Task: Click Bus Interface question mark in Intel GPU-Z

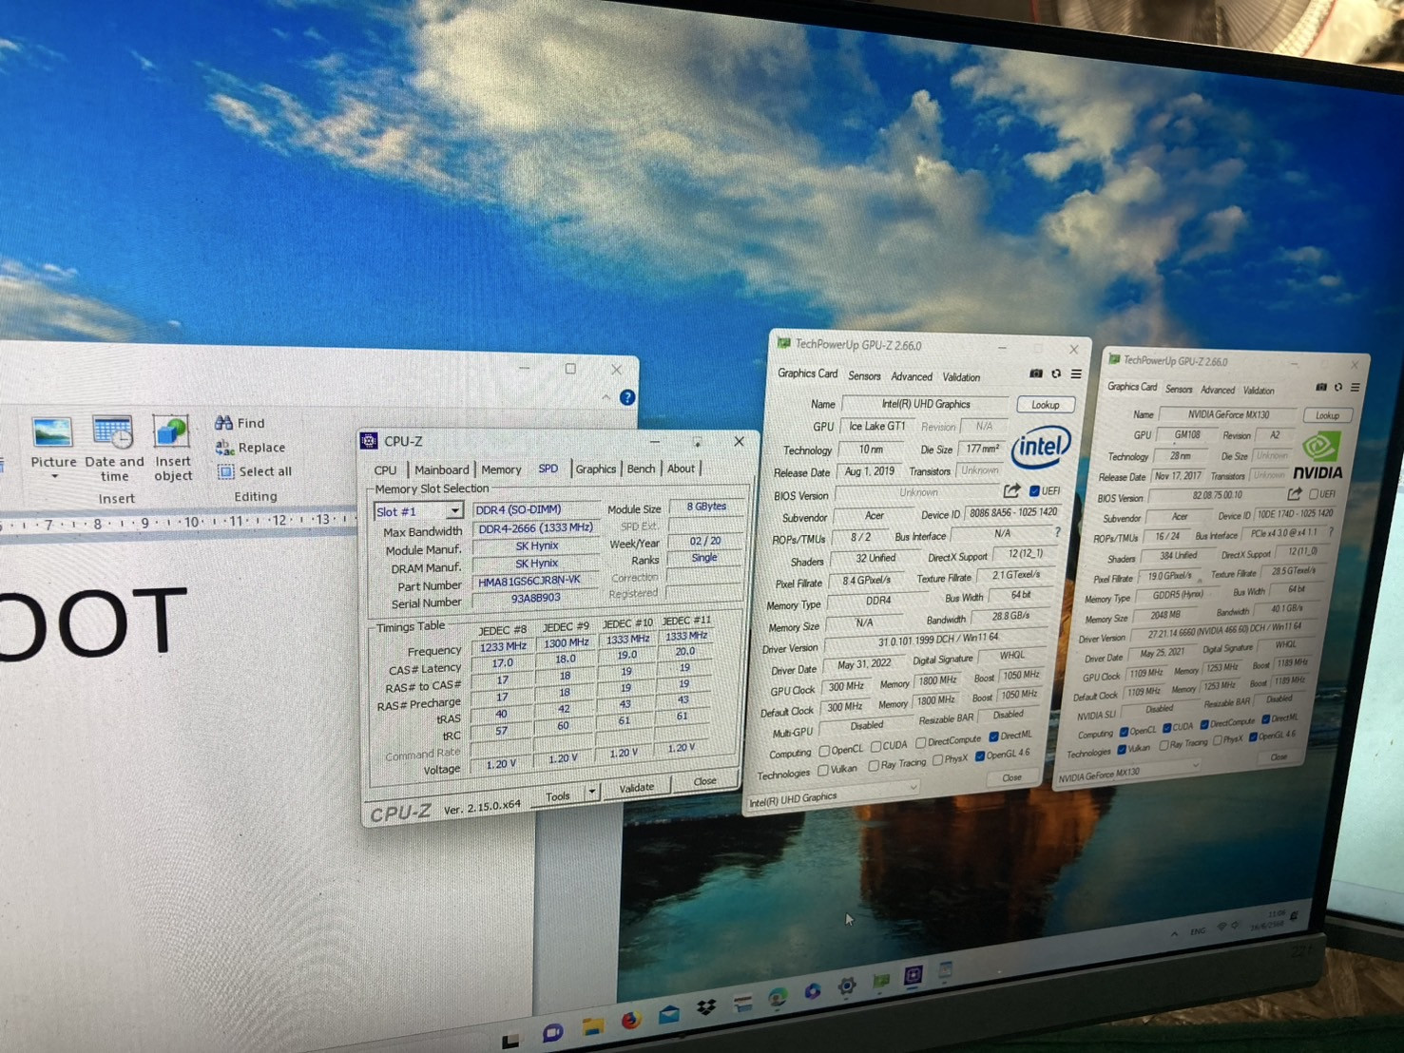Action: tap(1057, 534)
